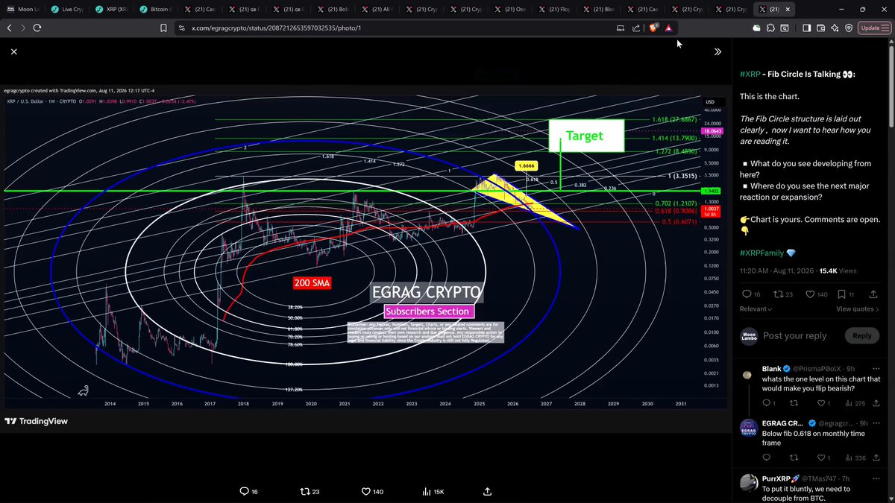Screen dimensions: 895x503
Task: Bookmark this page in the address bar
Action: (163, 28)
